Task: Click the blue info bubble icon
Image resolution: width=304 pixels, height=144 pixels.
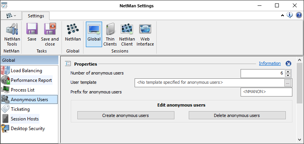Action: coord(290,15)
